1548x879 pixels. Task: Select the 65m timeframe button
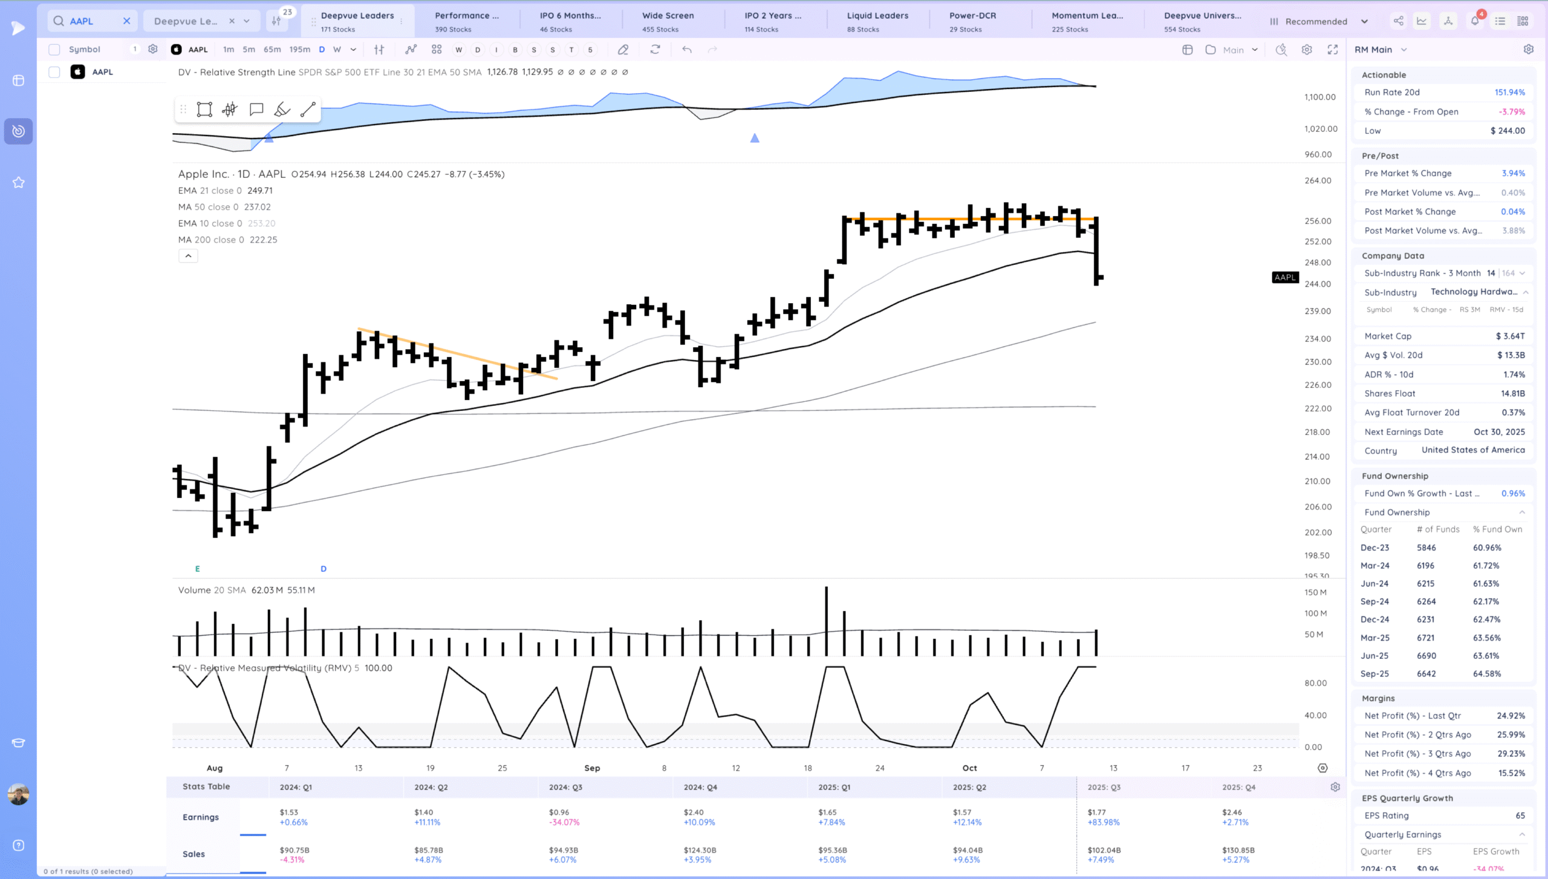click(x=272, y=50)
